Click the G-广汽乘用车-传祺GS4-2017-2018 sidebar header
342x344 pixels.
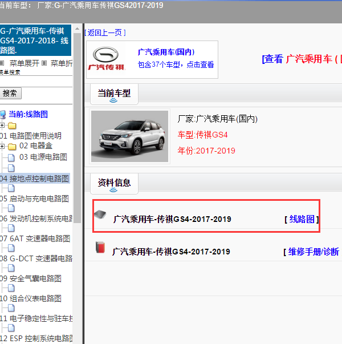coord(35,41)
